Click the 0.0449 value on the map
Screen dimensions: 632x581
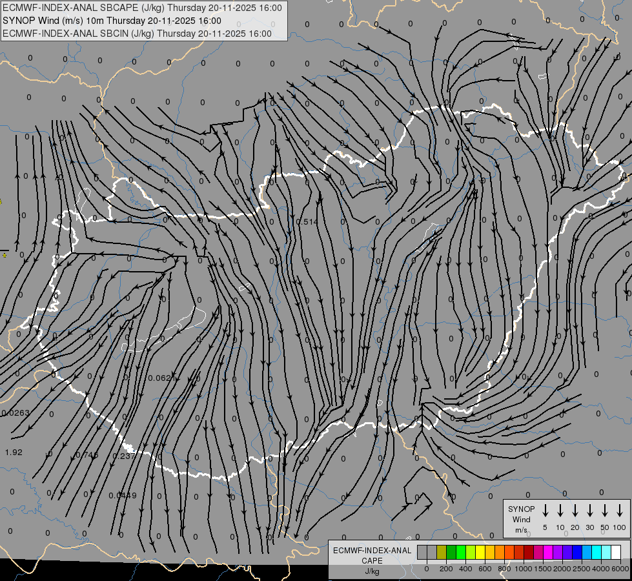pyautogui.click(x=123, y=495)
